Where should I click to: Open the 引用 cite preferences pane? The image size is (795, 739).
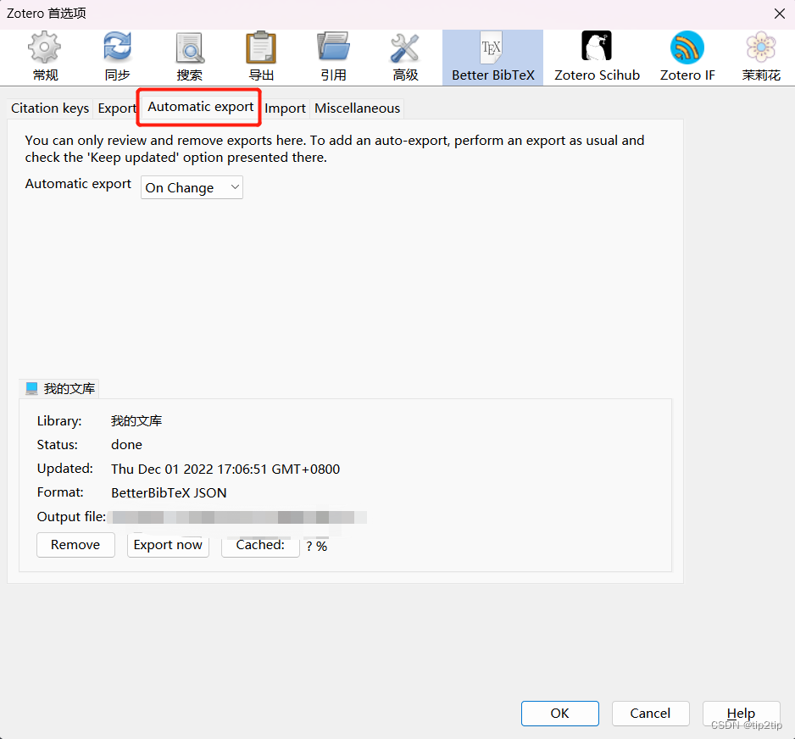click(333, 57)
